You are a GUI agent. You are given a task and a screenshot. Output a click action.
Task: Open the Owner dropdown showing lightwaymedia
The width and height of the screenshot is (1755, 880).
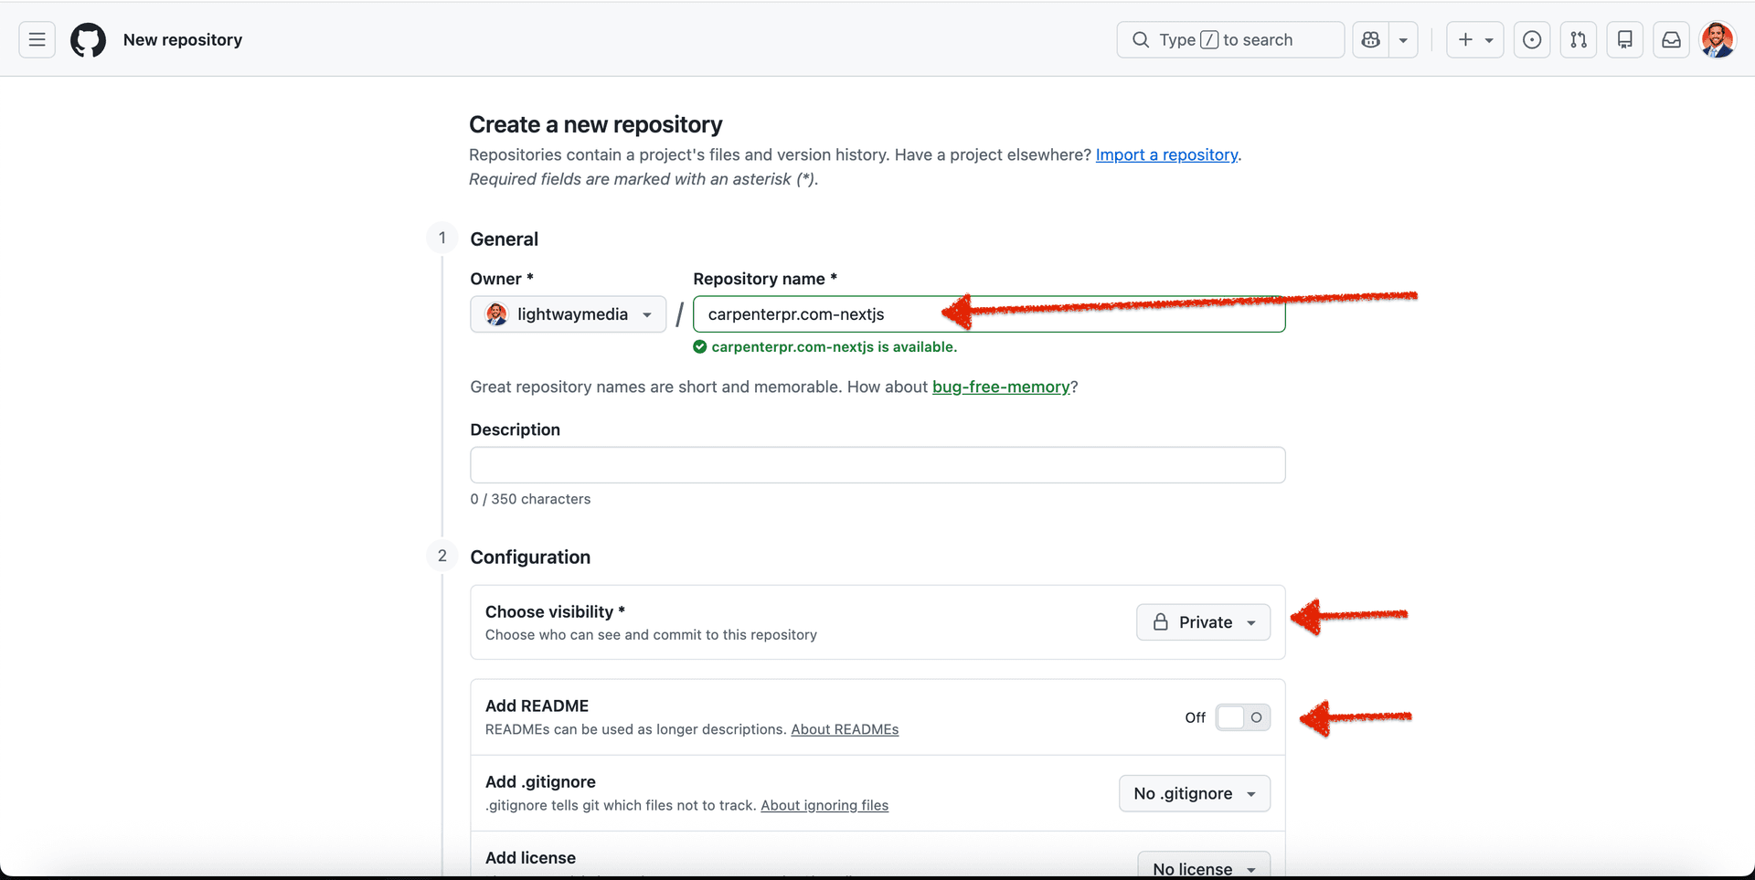pos(568,313)
